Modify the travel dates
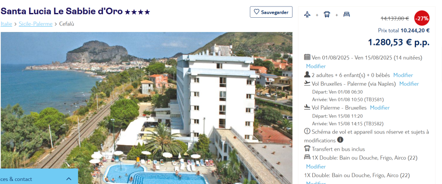The image size is (442, 184). click(x=316, y=67)
